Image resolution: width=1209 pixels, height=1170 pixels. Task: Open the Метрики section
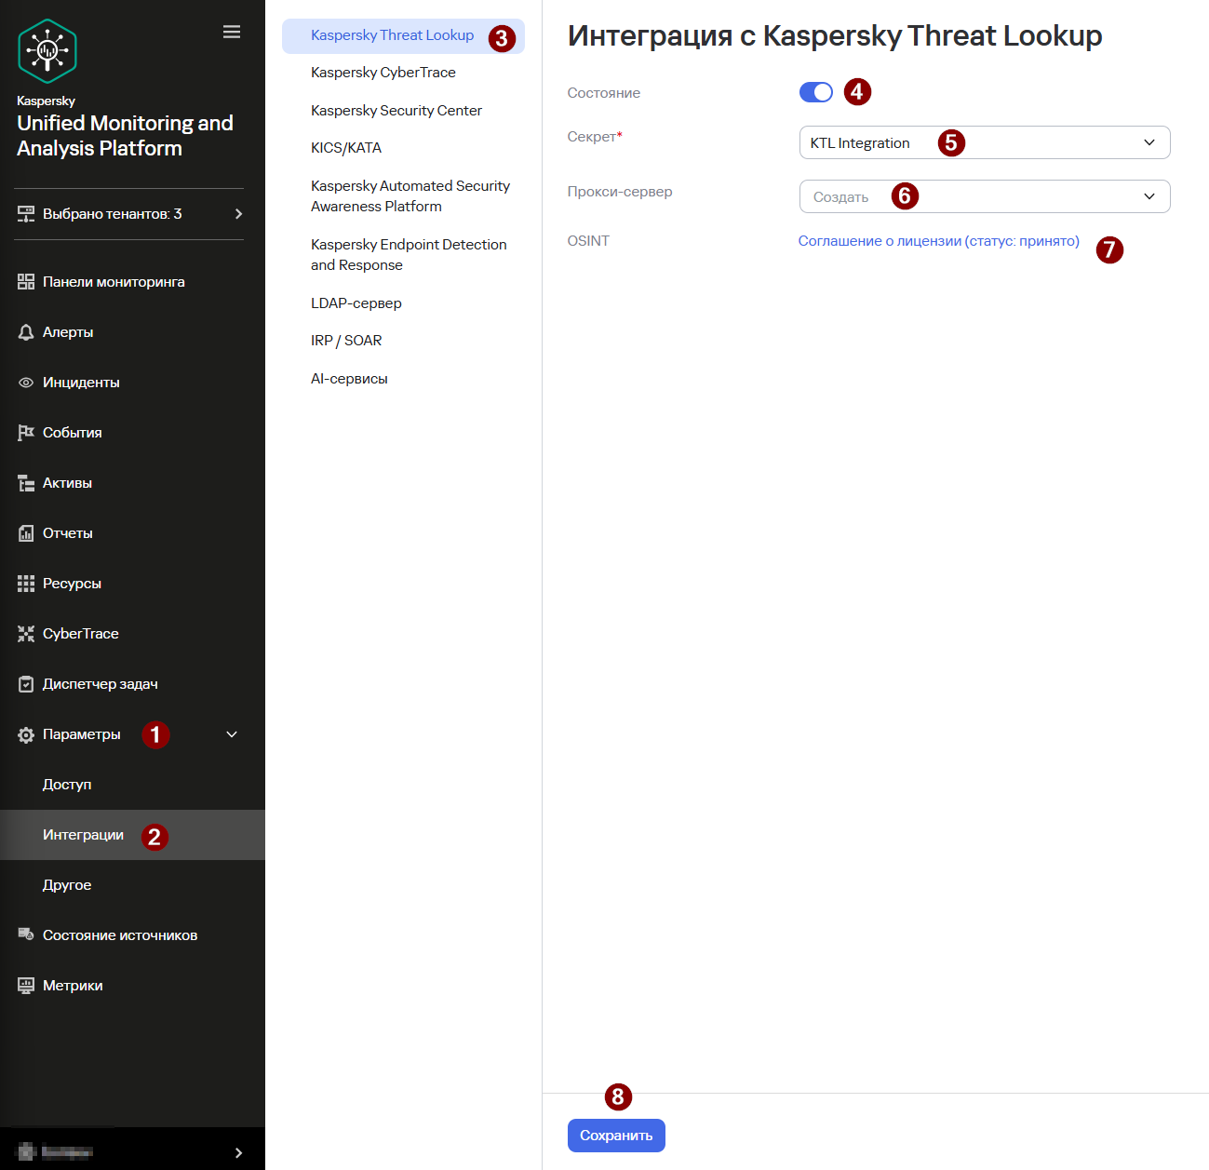[73, 986]
